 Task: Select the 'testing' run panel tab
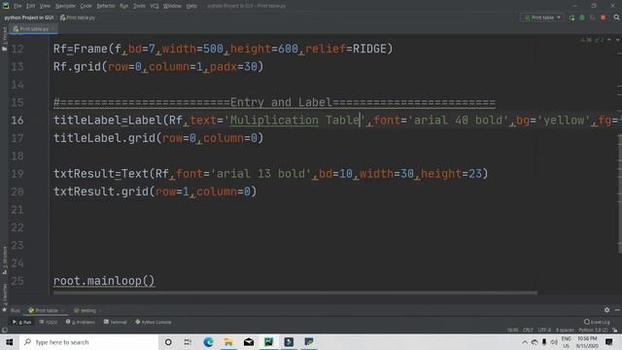click(x=85, y=310)
